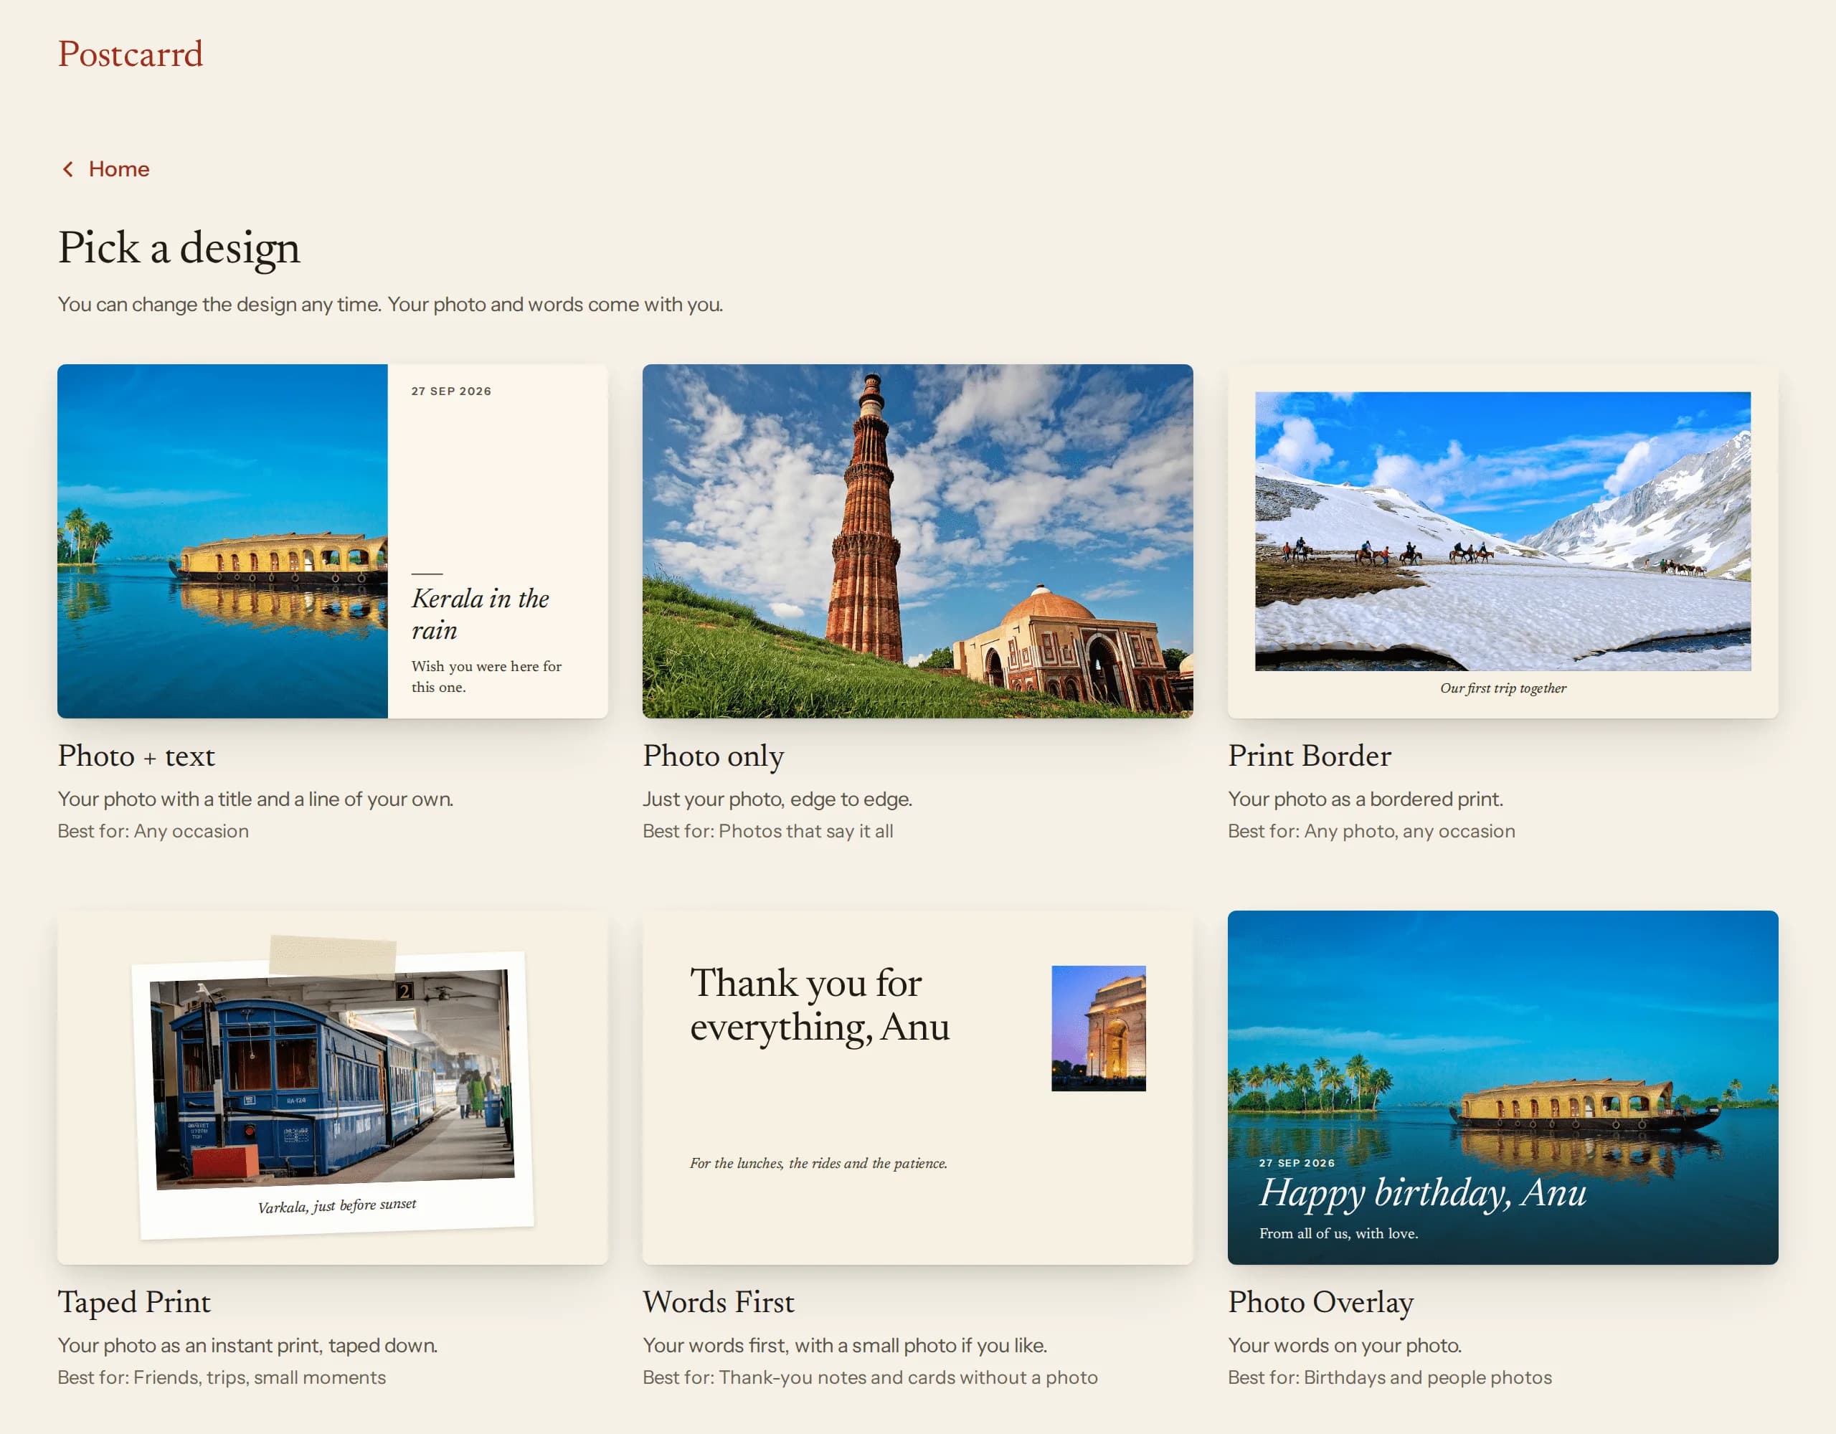Click the 'Taped Print' design title

point(133,1302)
